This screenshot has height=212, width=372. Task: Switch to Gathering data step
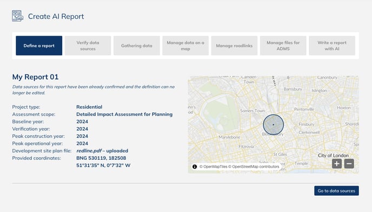pos(137,46)
